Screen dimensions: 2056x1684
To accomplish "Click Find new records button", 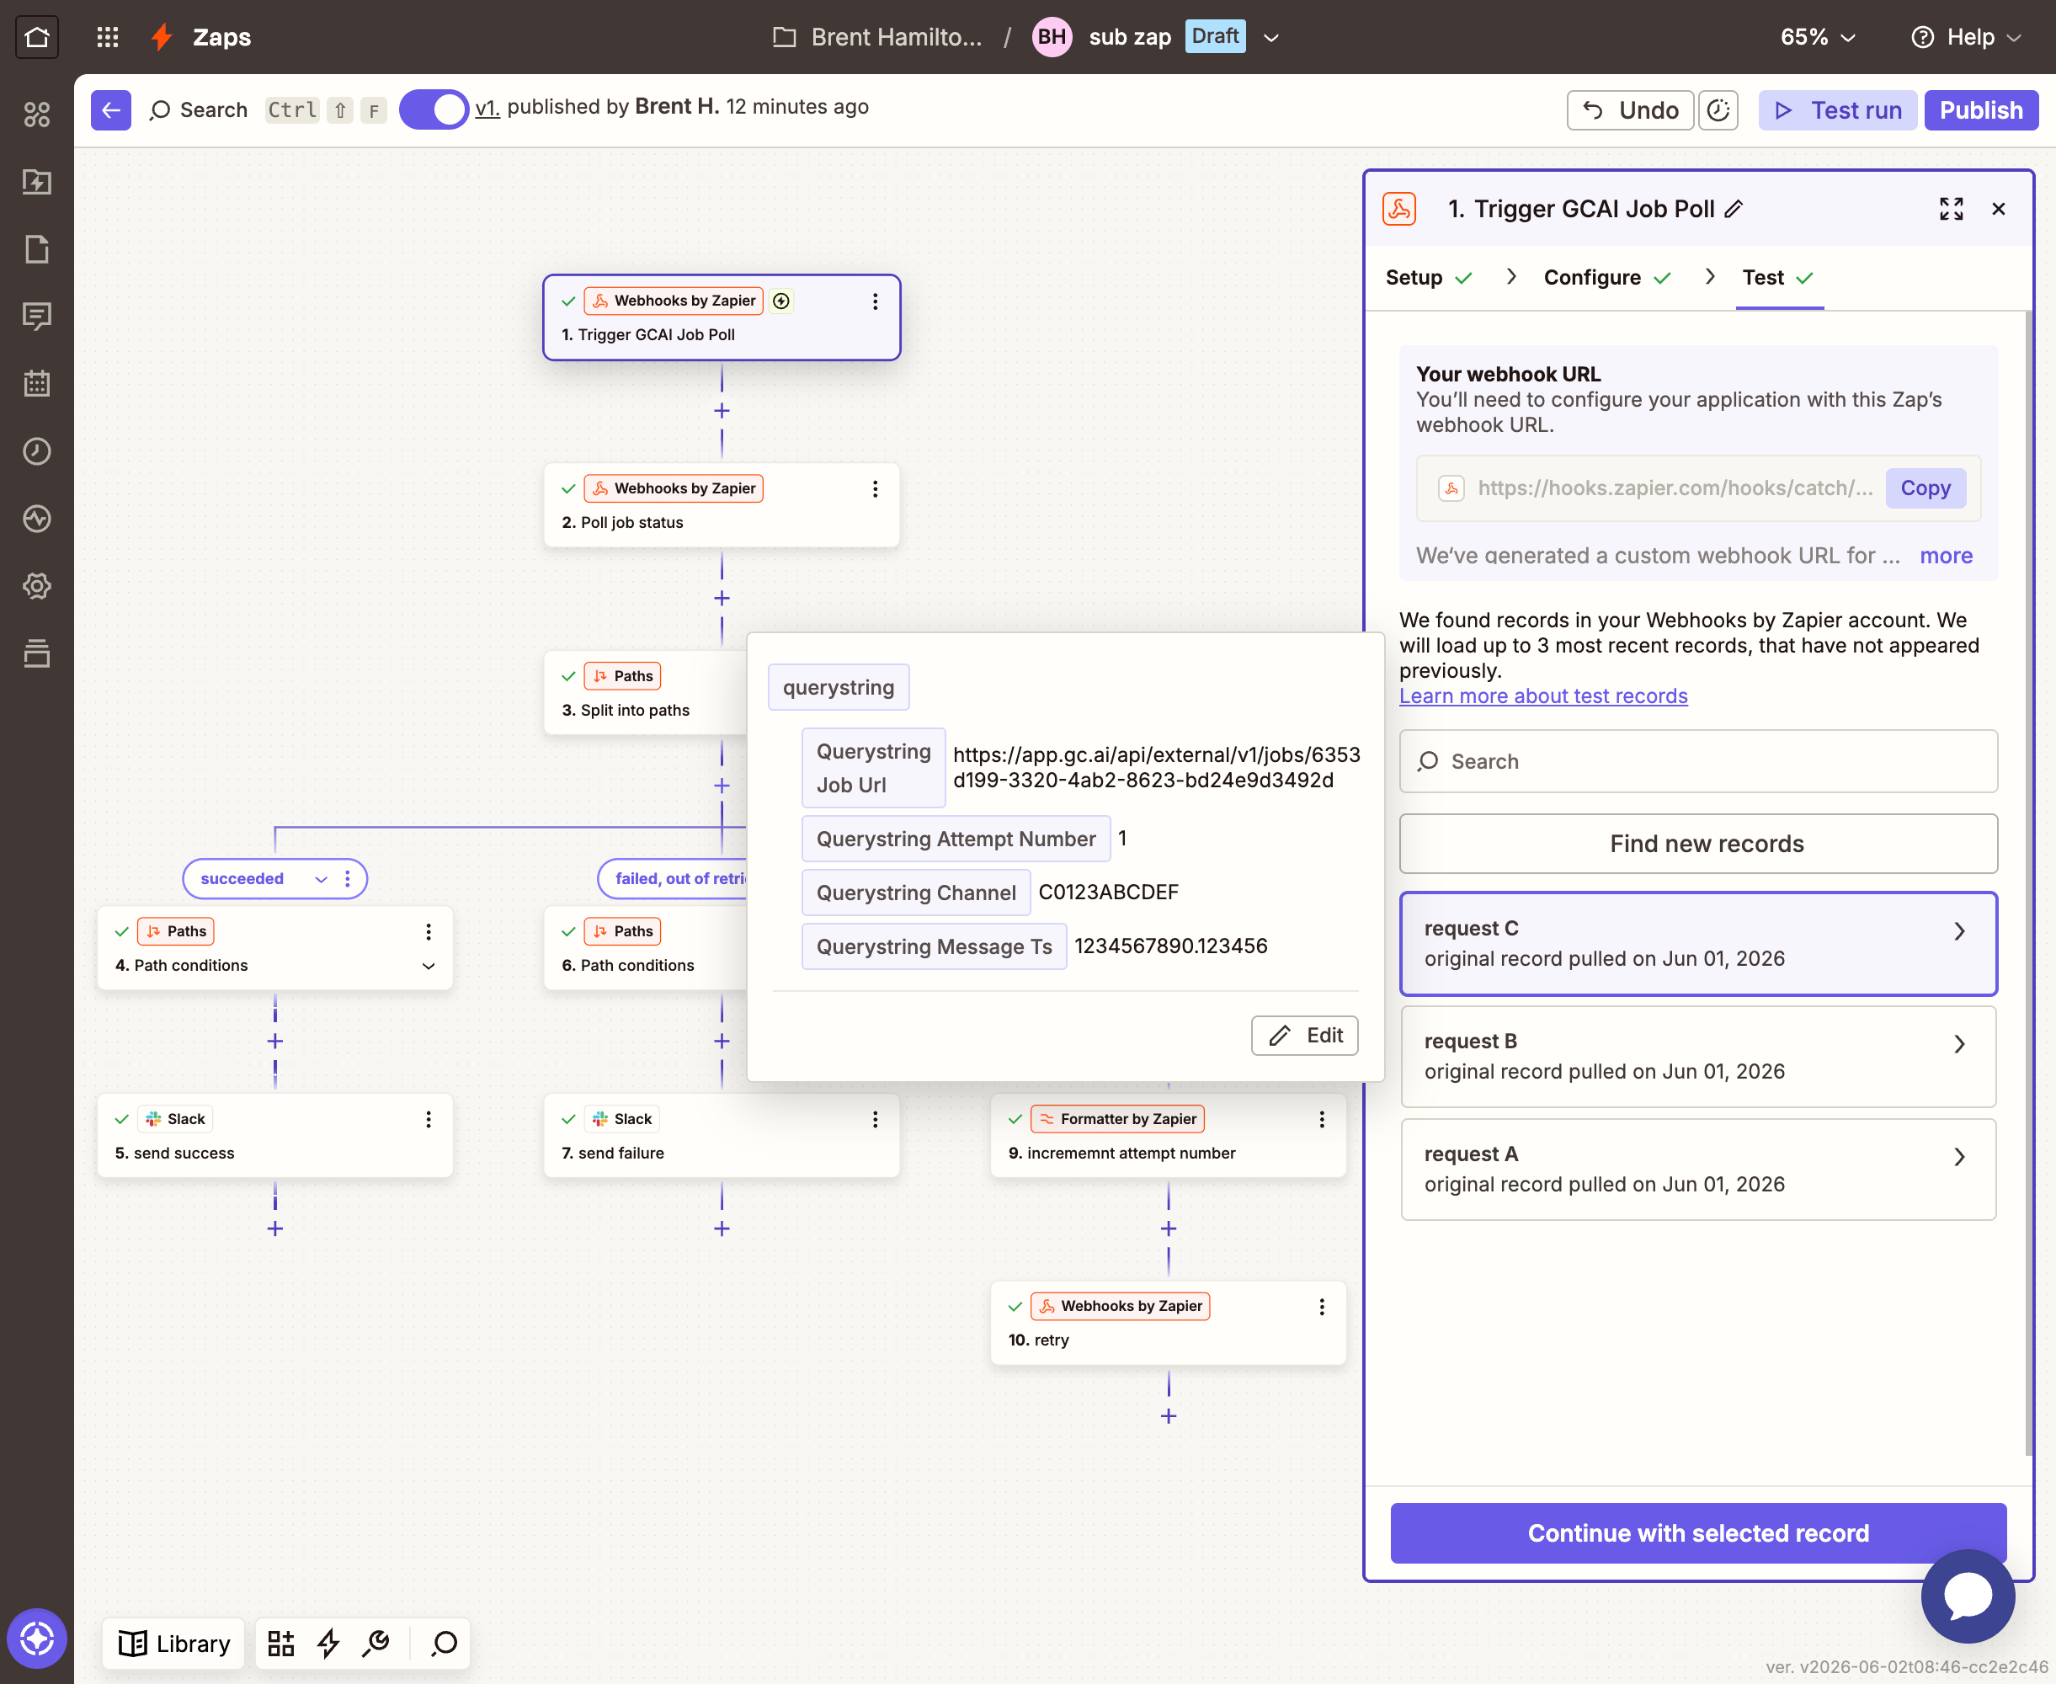I will (x=1698, y=844).
